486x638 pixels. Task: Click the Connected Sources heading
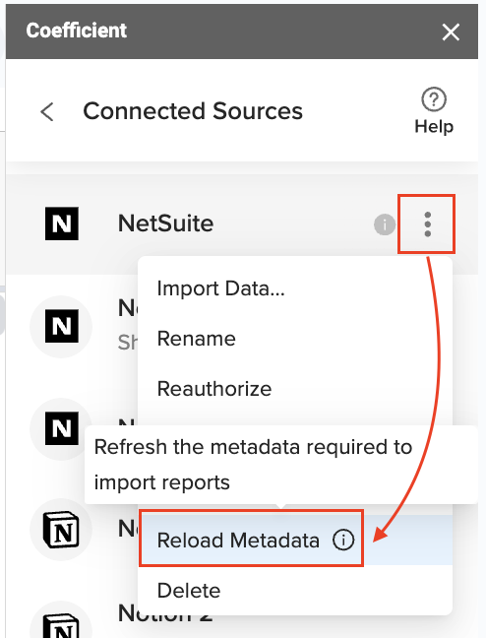[x=193, y=111]
